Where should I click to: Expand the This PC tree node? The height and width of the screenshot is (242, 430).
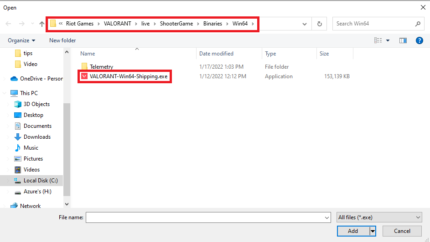(5, 93)
